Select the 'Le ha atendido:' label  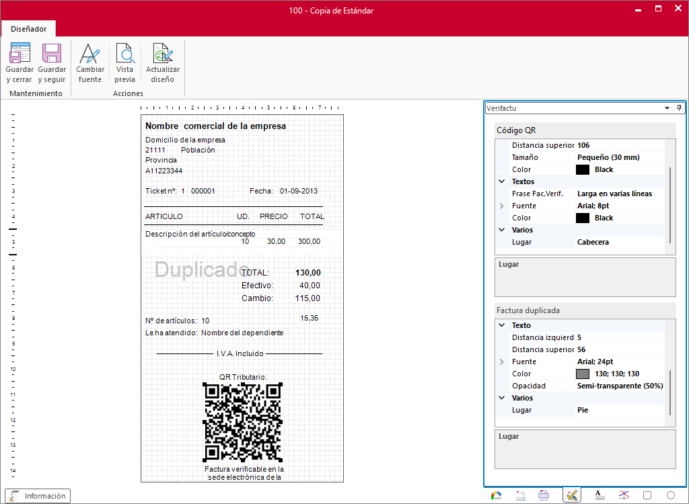172,333
